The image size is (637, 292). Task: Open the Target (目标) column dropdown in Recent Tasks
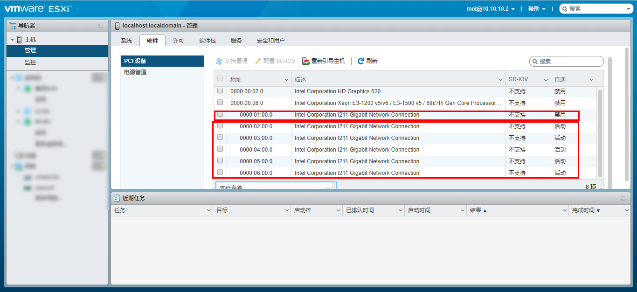[287, 210]
